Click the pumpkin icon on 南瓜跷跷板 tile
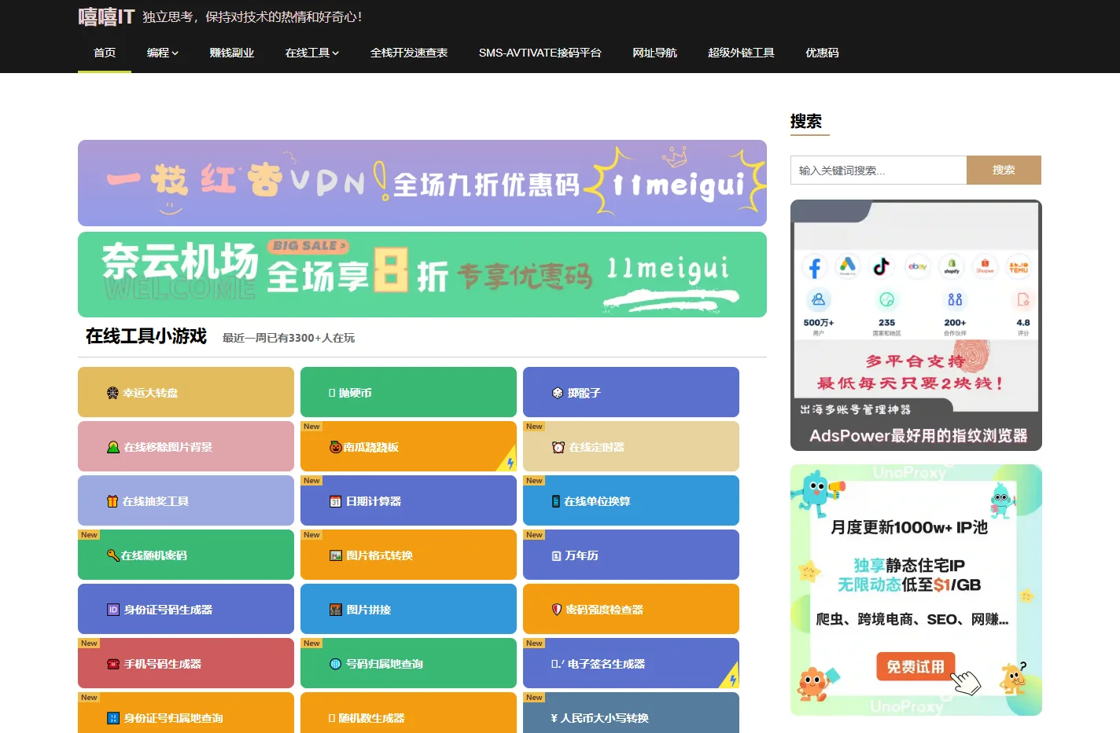This screenshot has height=733, width=1120. coord(335,447)
